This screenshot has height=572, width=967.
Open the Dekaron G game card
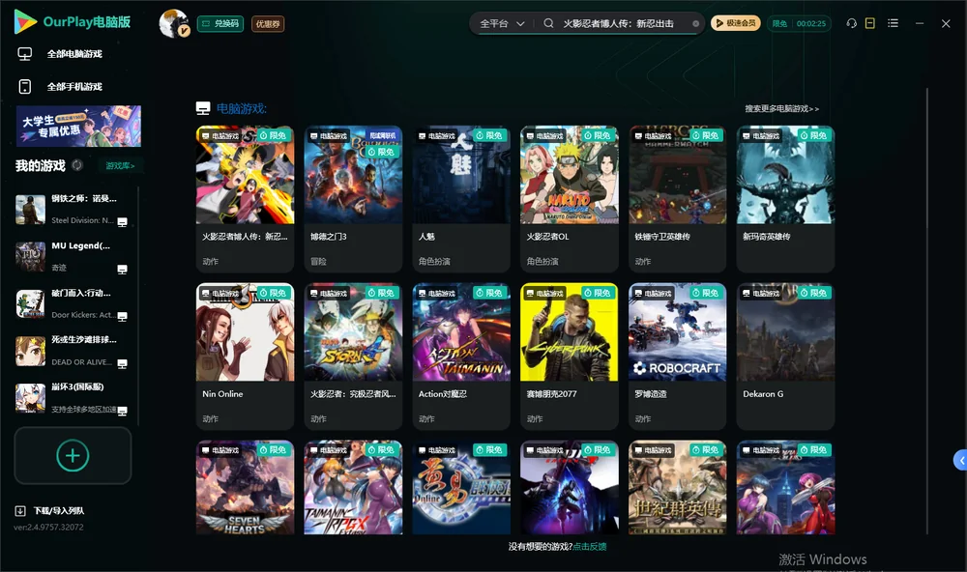785,357
